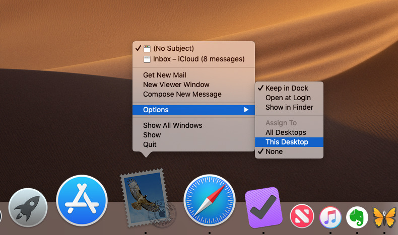Open the App Store Dock icon

click(82, 200)
